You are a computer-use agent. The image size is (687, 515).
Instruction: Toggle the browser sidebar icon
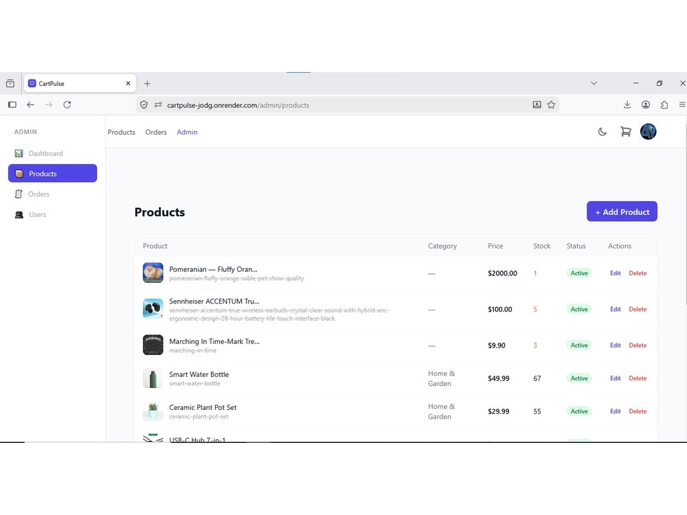tap(12, 104)
